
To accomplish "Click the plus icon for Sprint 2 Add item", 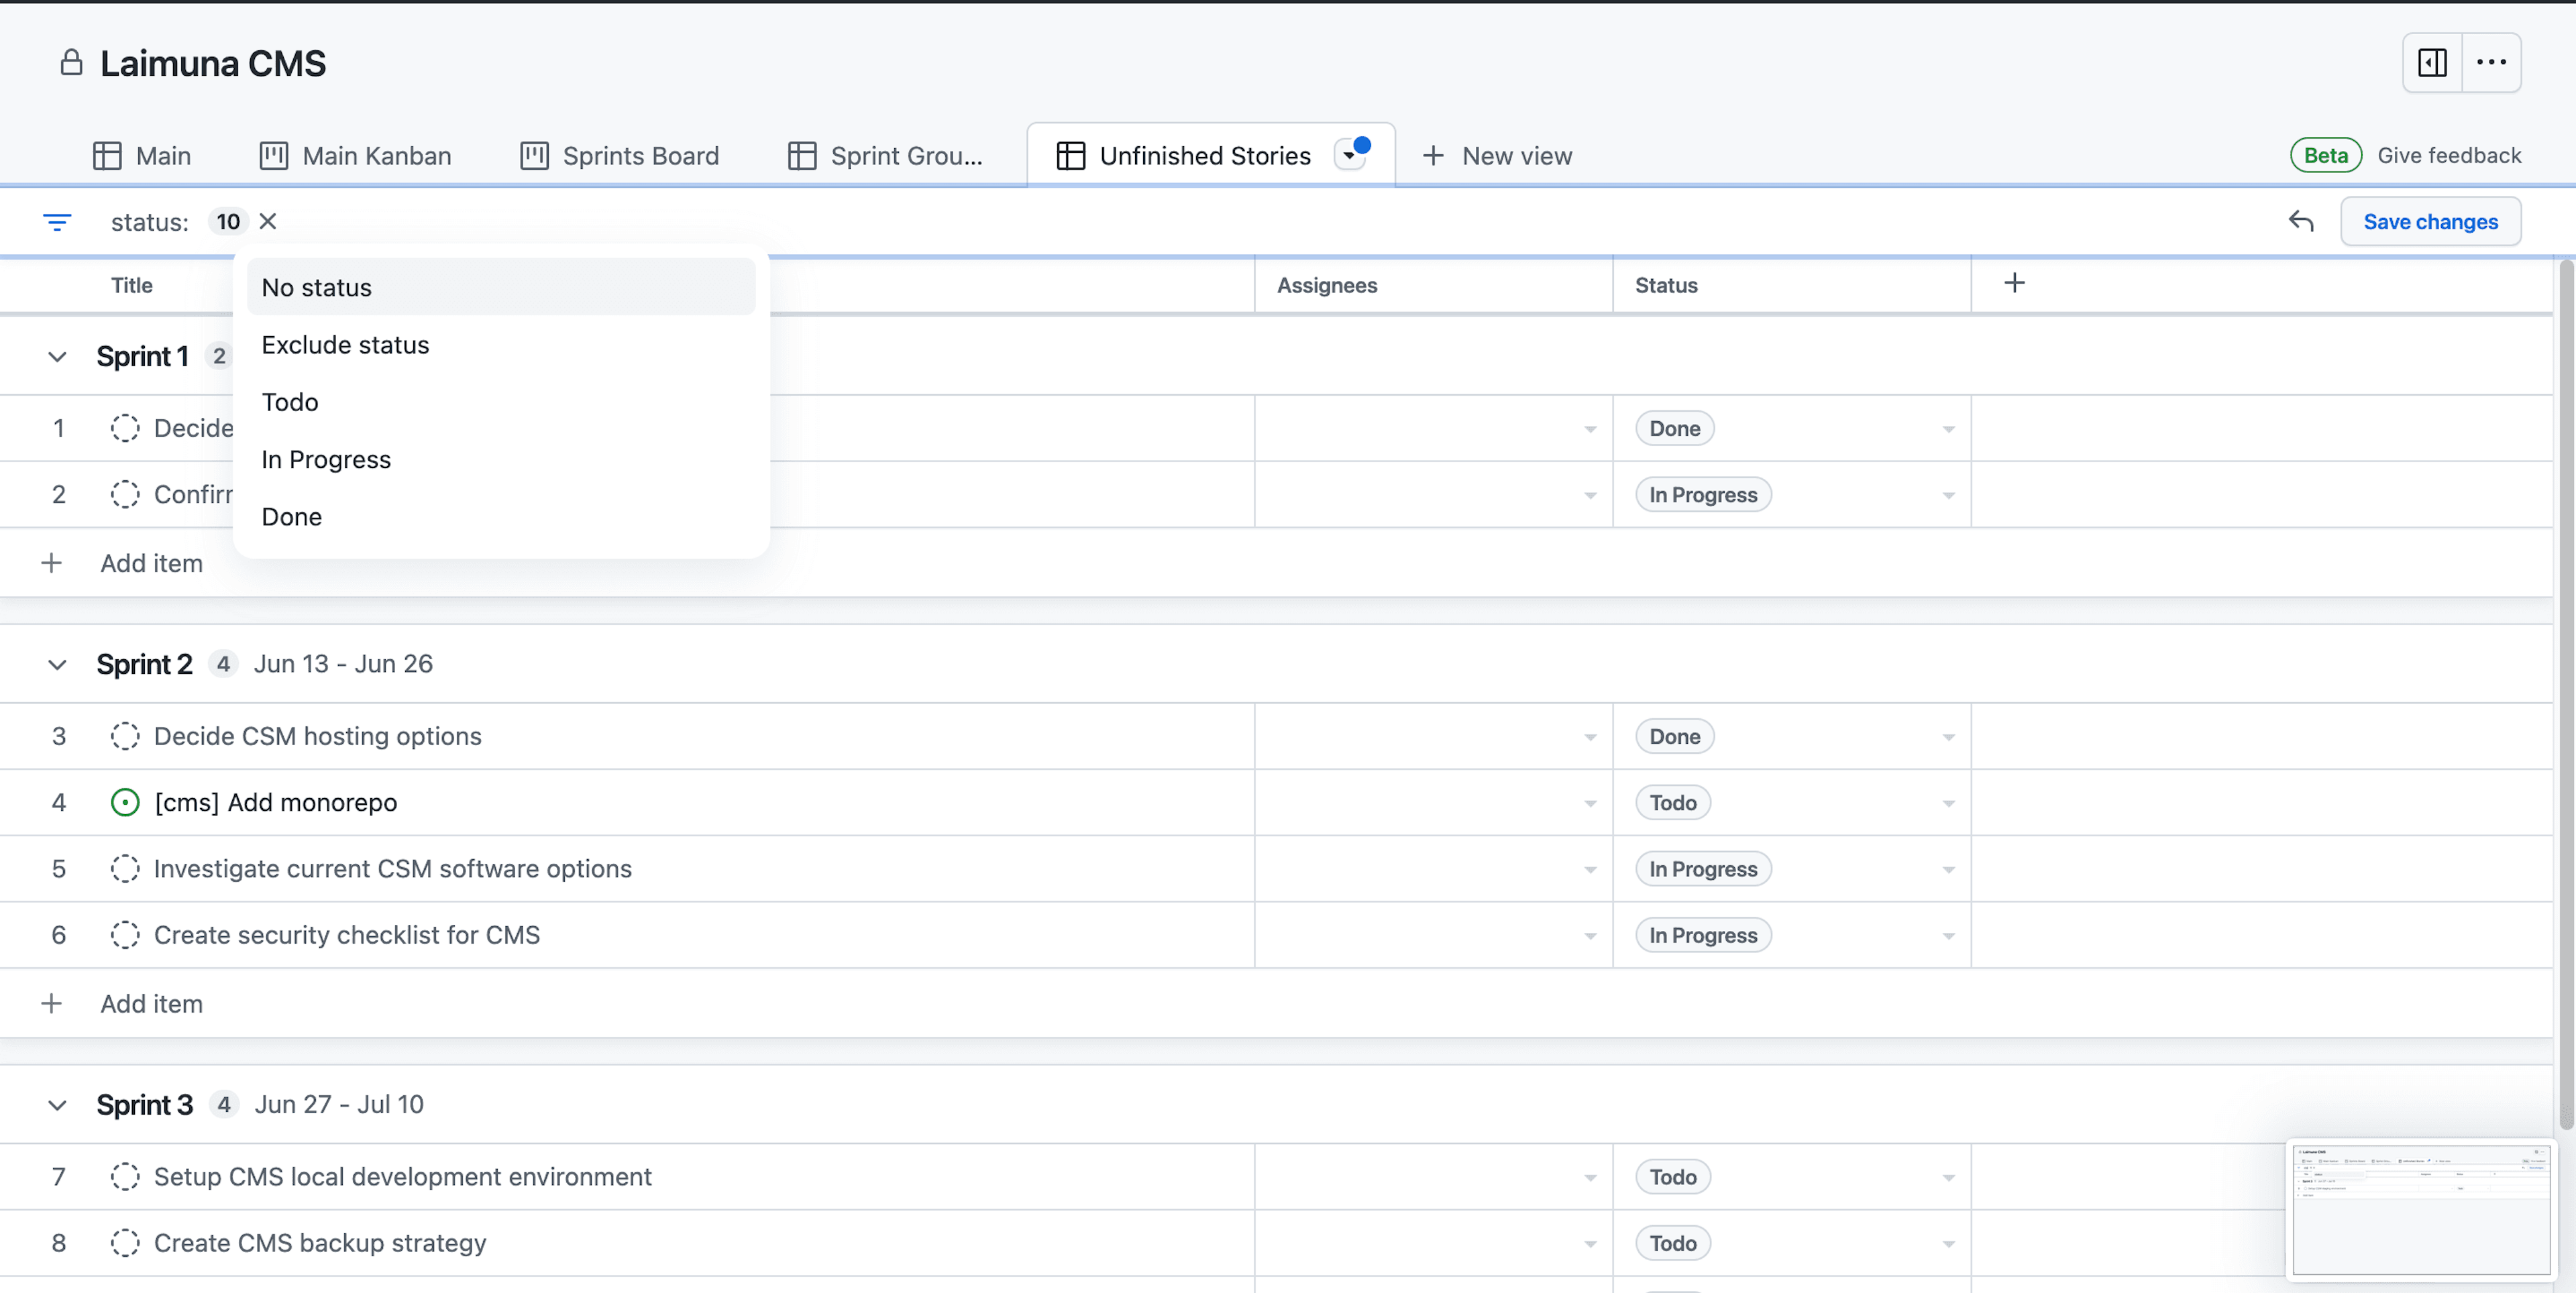I will pos(51,1003).
